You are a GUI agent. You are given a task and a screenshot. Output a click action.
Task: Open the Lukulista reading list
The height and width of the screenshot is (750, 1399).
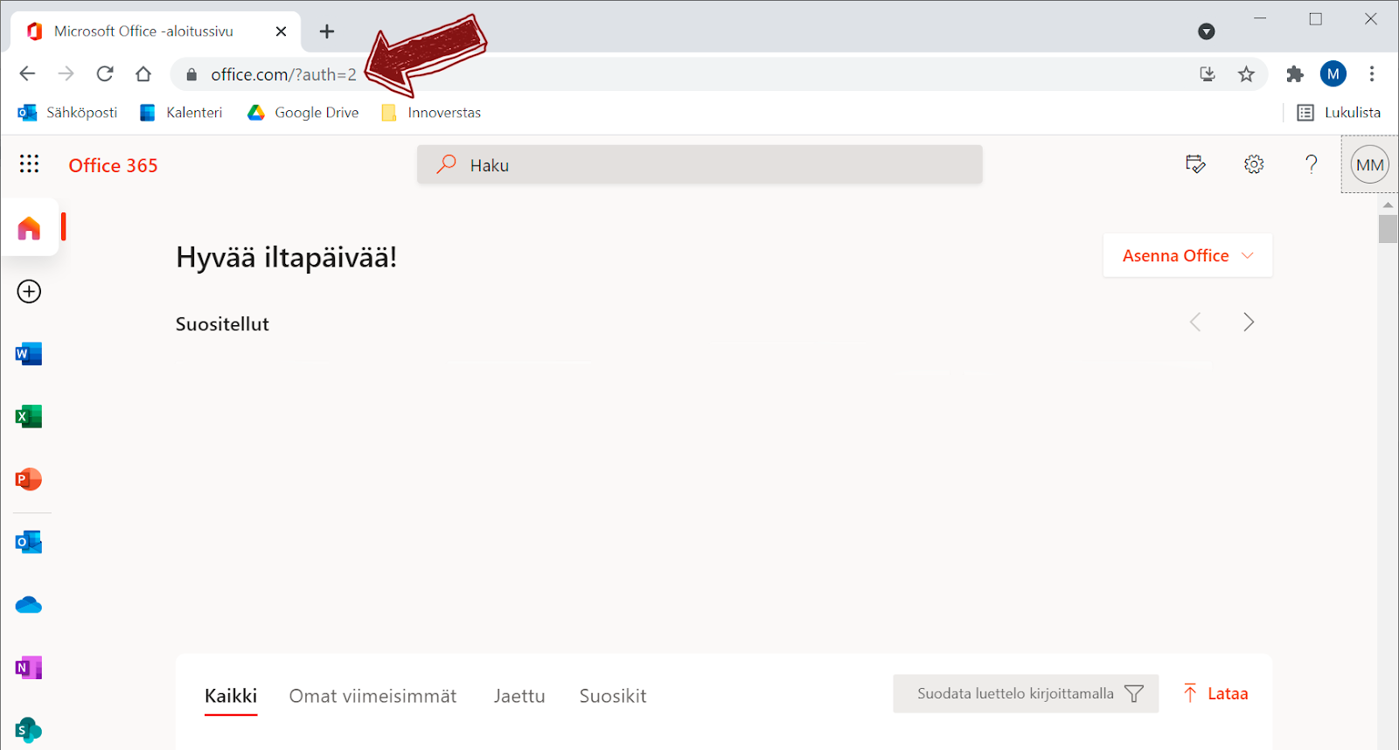pos(1340,112)
